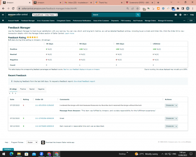This screenshot has width=196, height=157.
Task: Select the All ratings tab
Action: [13, 89]
